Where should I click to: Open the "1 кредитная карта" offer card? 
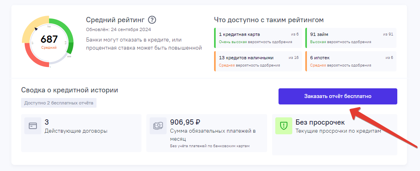[258, 38]
